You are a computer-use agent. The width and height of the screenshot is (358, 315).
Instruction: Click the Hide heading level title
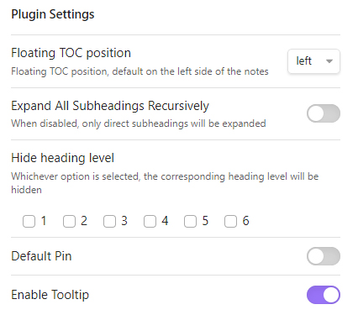click(x=63, y=158)
